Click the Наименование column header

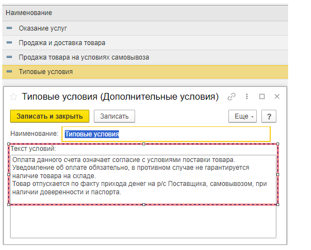(145, 13)
